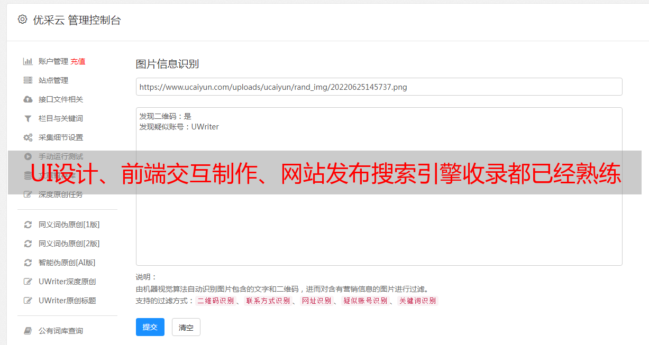Viewport: 649px width, 345px height.
Task: Click the cloud upload icon for 接口文件相关
Action: click(x=28, y=99)
